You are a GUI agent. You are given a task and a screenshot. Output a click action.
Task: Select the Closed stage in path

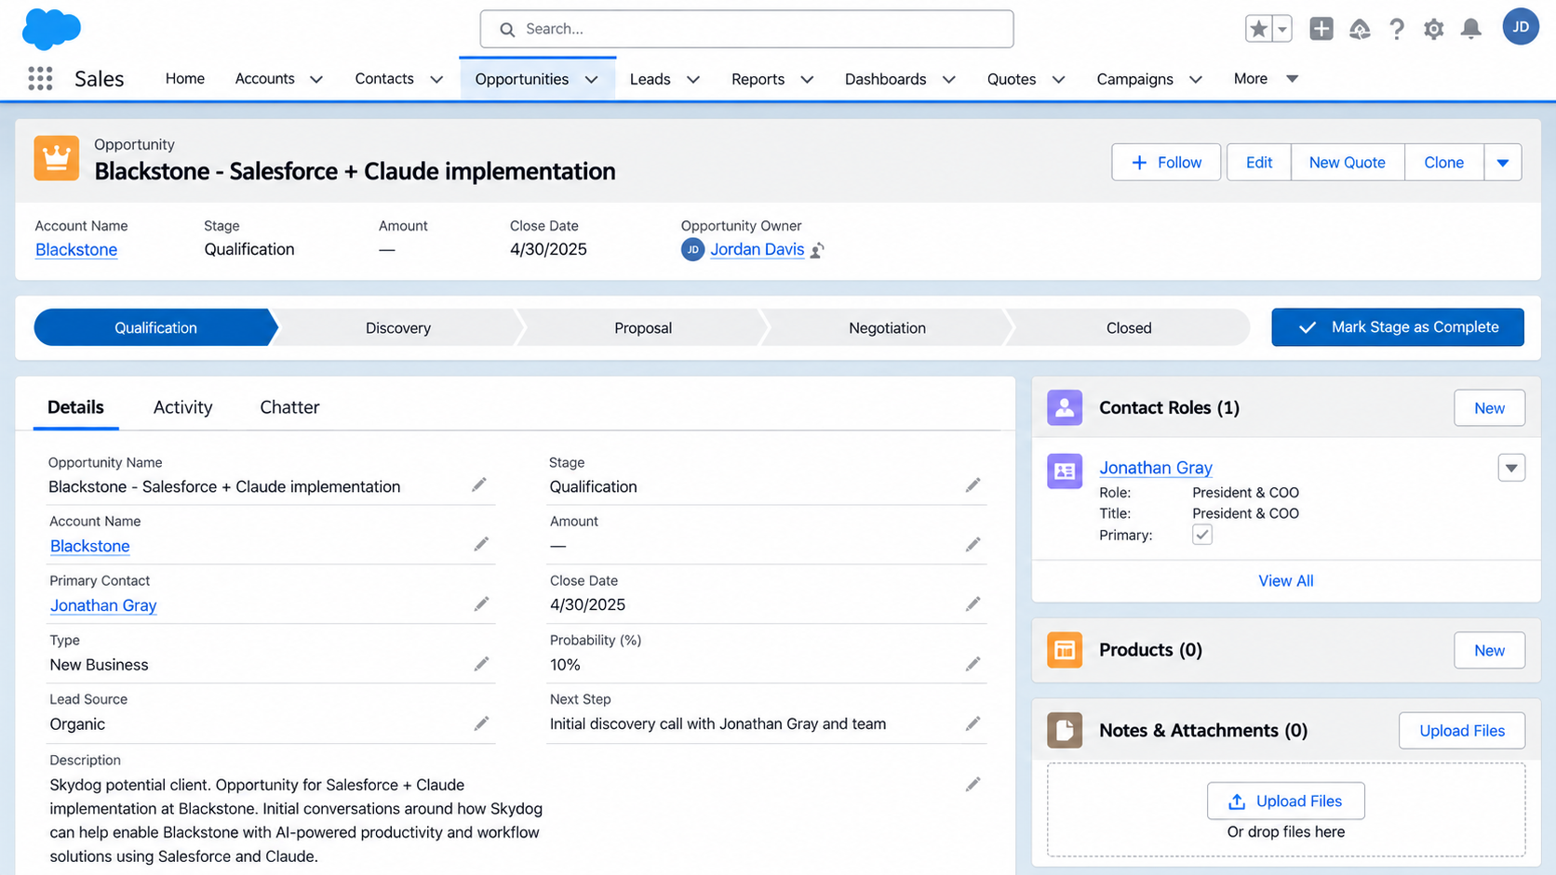1129,327
